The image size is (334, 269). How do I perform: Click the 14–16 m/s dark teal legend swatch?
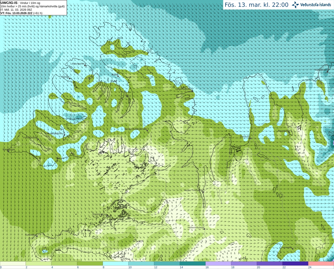coord(193,264)
